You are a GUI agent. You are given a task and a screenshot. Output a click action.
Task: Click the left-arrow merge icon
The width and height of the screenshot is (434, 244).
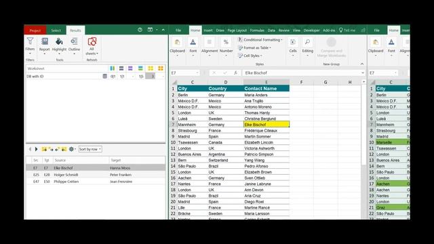click(57, 149)
